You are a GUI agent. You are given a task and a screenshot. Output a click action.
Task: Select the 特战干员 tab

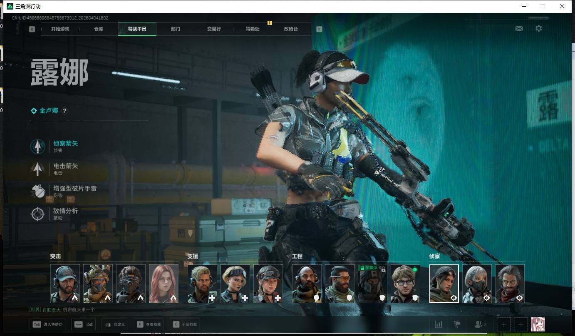(137, 29)
